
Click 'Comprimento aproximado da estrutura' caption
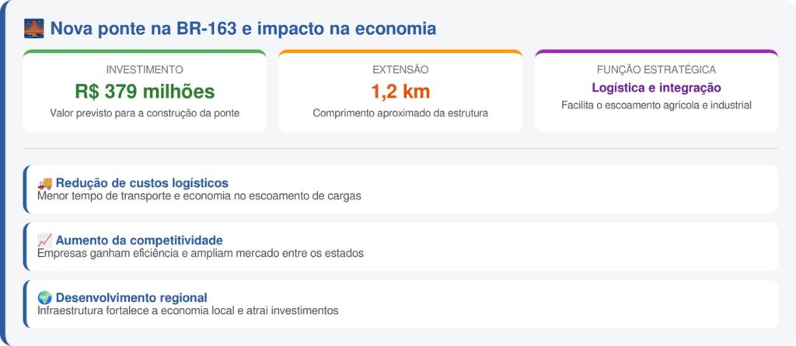(x=400, y=113)
